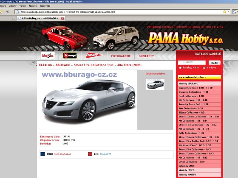238x178 pixels.
Task: Open the Ninco brand logo link
Action: click(x=94, y=56)
